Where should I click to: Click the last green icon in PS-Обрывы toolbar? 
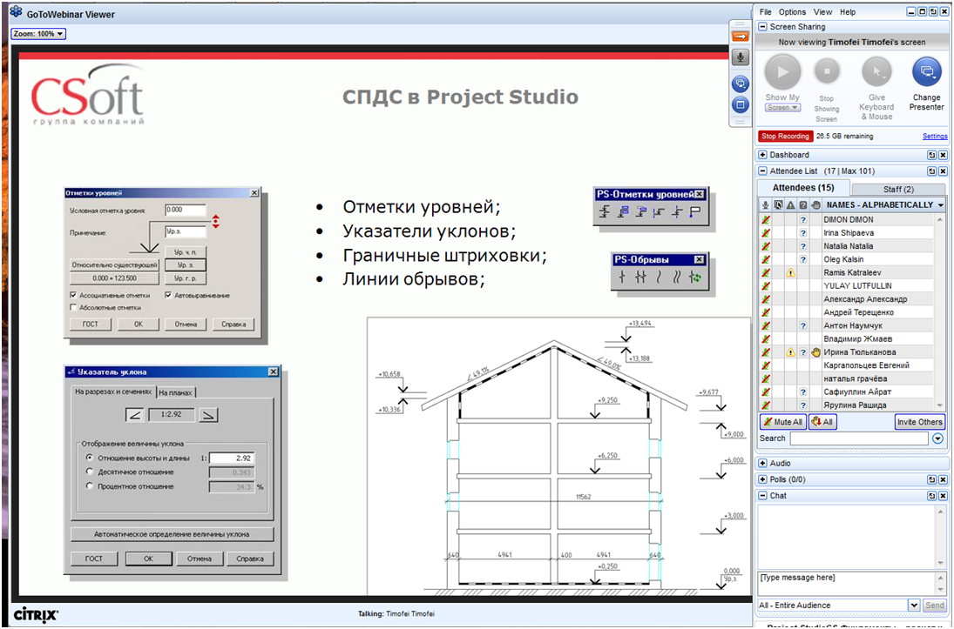[694, 278]
